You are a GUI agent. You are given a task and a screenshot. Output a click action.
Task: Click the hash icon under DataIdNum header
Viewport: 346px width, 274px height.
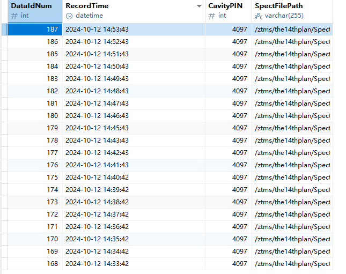click(x=14, y=16)
